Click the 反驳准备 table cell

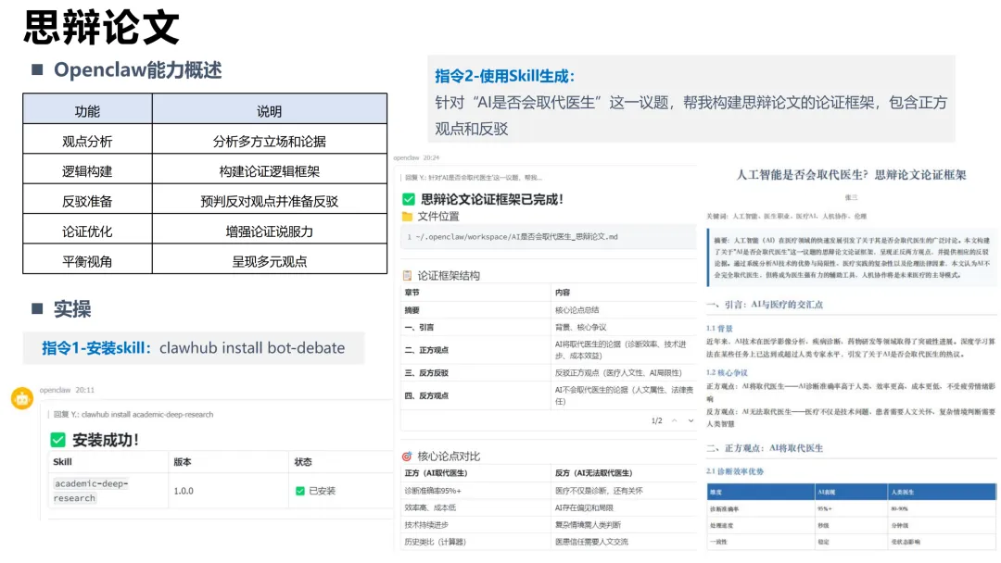click(87, 202)
